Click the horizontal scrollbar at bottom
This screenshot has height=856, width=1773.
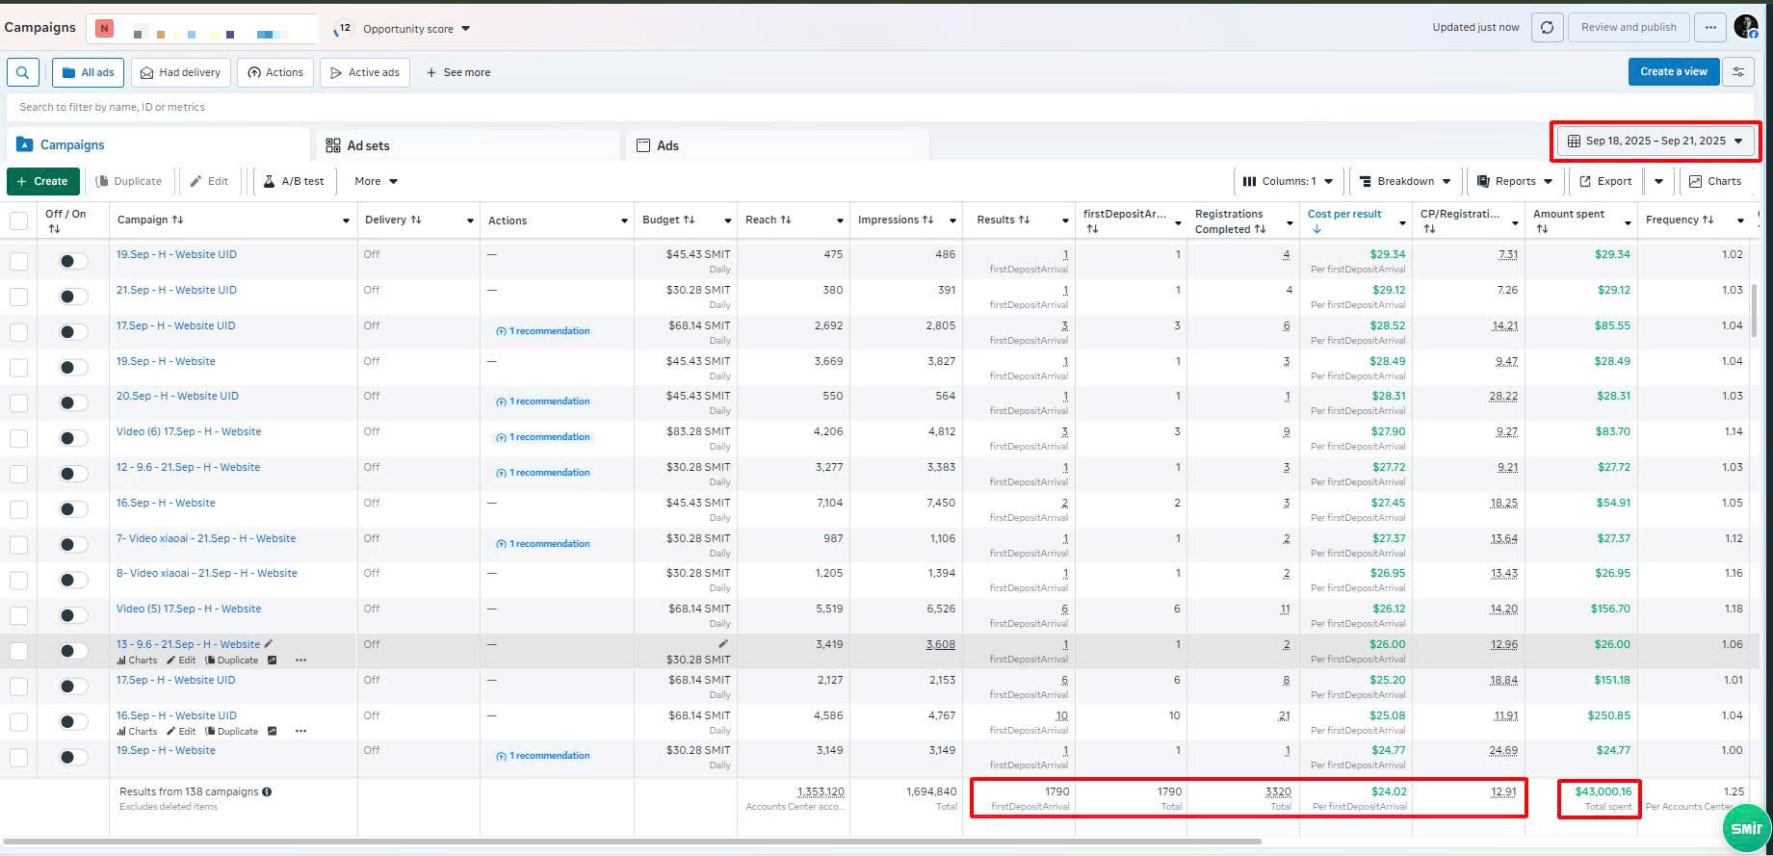tap(632, 842)
